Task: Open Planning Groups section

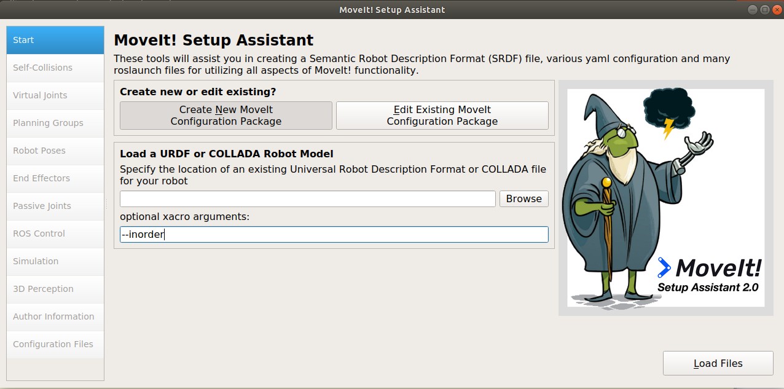Action: point(55,123)
